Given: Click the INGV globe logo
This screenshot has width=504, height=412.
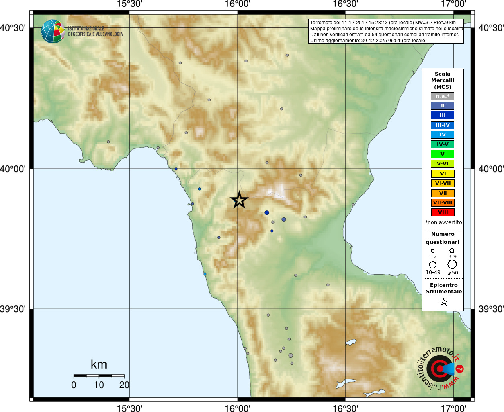Looking at the screenshot, I should 53,31.
